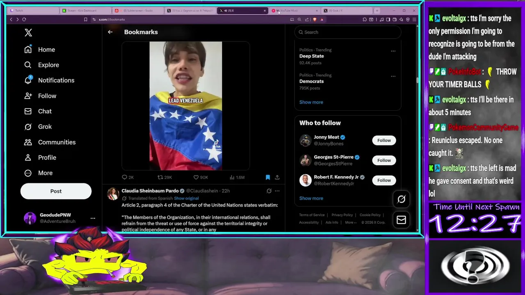
Task: Open Claudia Sheinbaum Pardo's profile name
Action: [x=150, y=191]
